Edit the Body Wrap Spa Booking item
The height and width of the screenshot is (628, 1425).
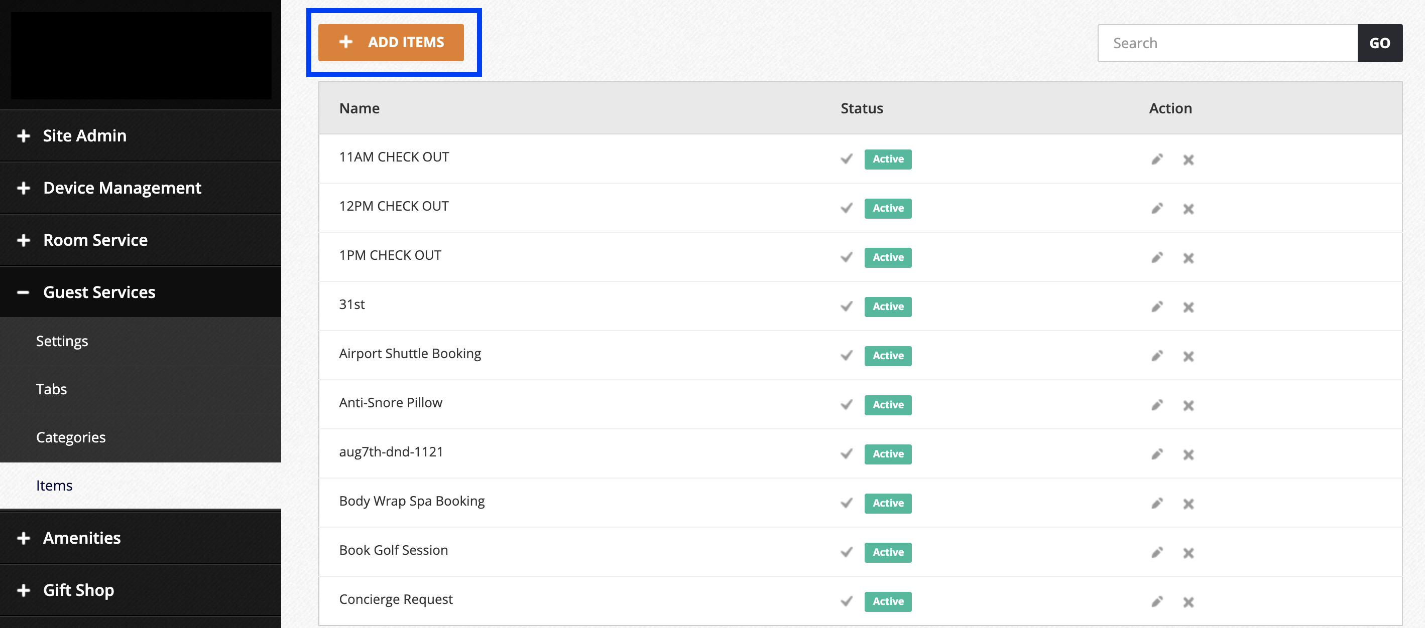pos(1157,504)
